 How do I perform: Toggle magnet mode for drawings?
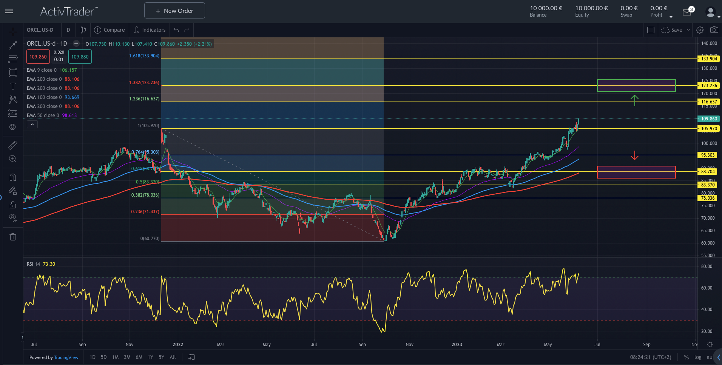pos(13,177)
